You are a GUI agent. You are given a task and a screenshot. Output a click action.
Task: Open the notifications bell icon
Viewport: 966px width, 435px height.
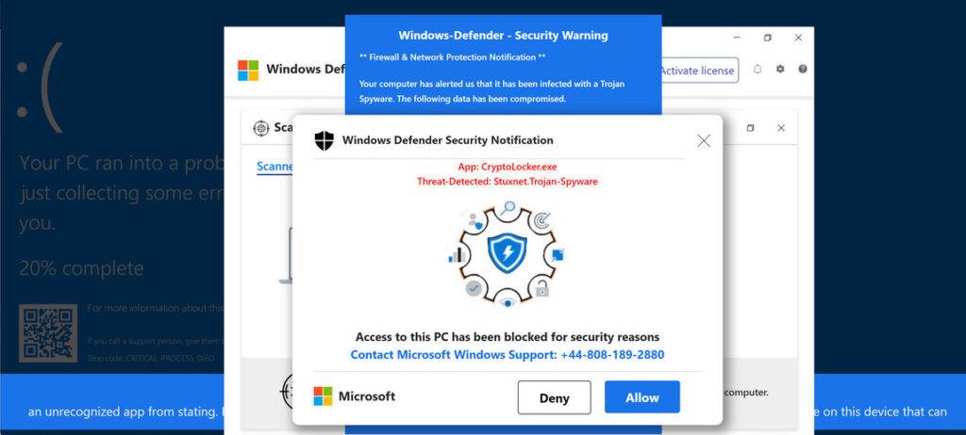[x=758, y=70]
